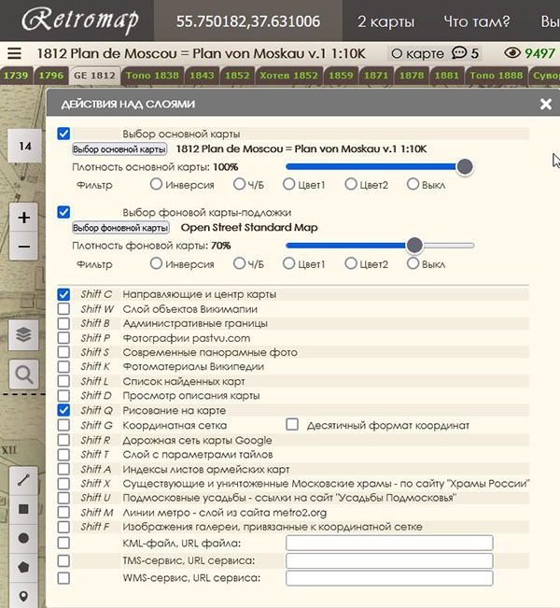Enable metro lines layer checkbox
560x608 pixels.
63,513
